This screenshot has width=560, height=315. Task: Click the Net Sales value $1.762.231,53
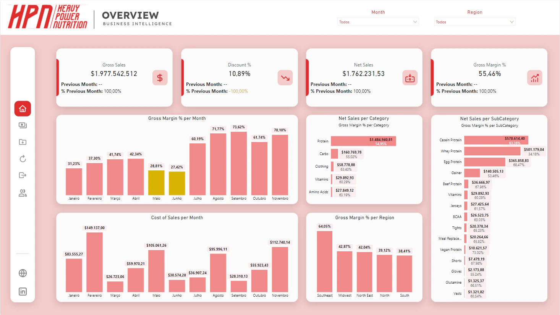click(364, 74)
